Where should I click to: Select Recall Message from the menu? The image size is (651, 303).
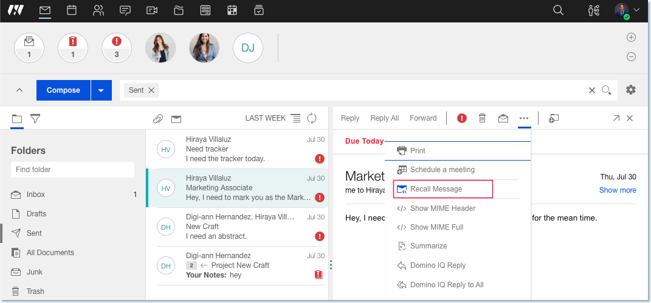443,189
